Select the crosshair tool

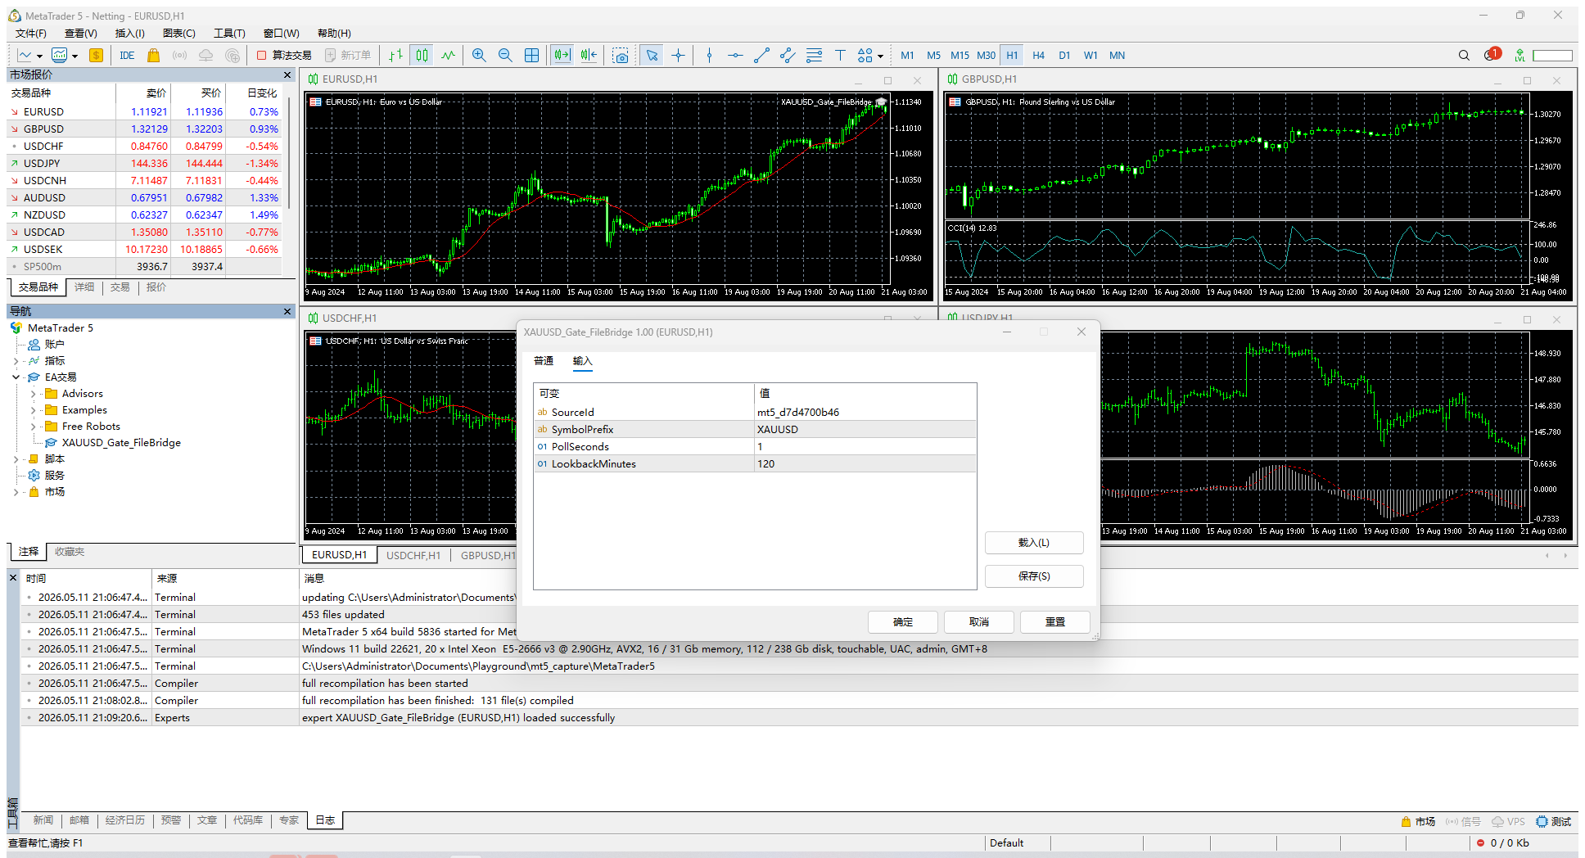(x=678, y=56)
